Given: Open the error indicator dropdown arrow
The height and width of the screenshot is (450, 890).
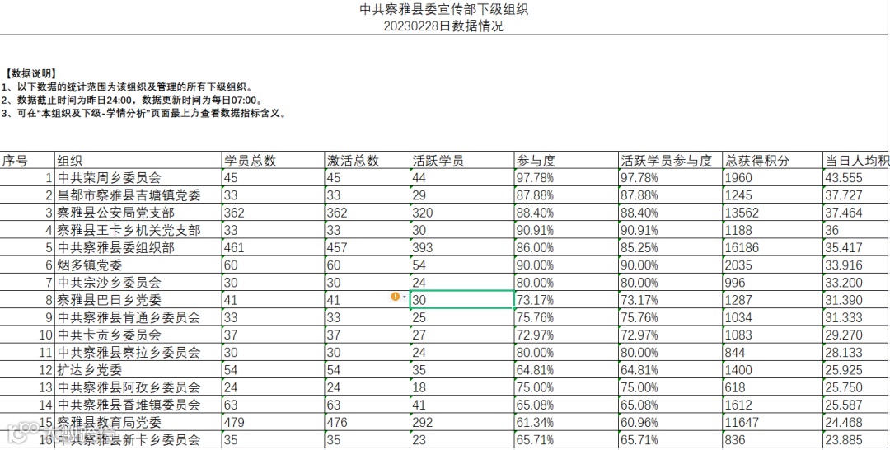Looking at the screenshot, I should coord(404,297).
